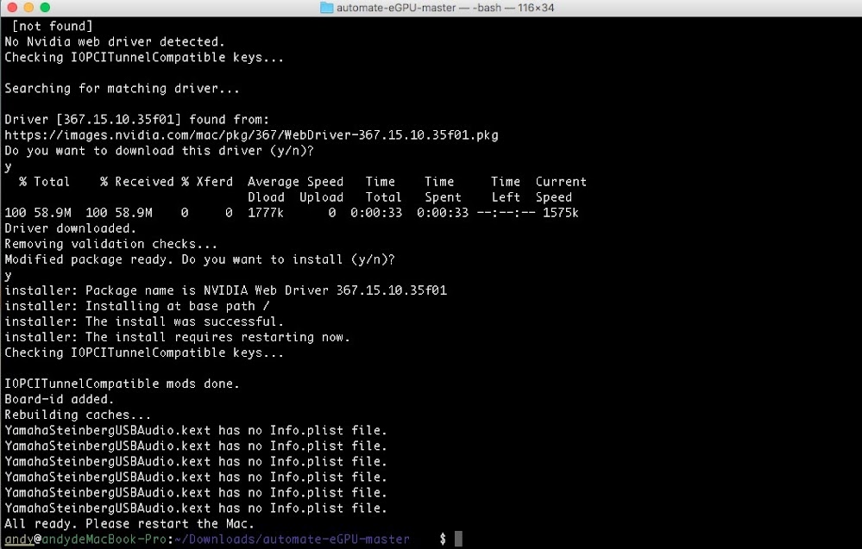Close the Terminal window with the red button
862x549 pixels.
[12, 7]
